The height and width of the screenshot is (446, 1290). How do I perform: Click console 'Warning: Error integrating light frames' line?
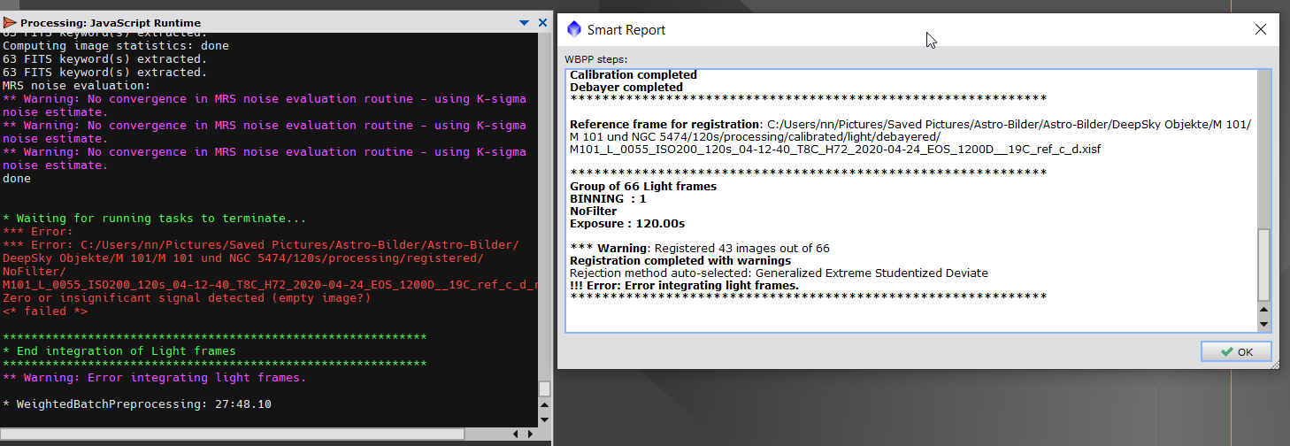tap(155, 378)
